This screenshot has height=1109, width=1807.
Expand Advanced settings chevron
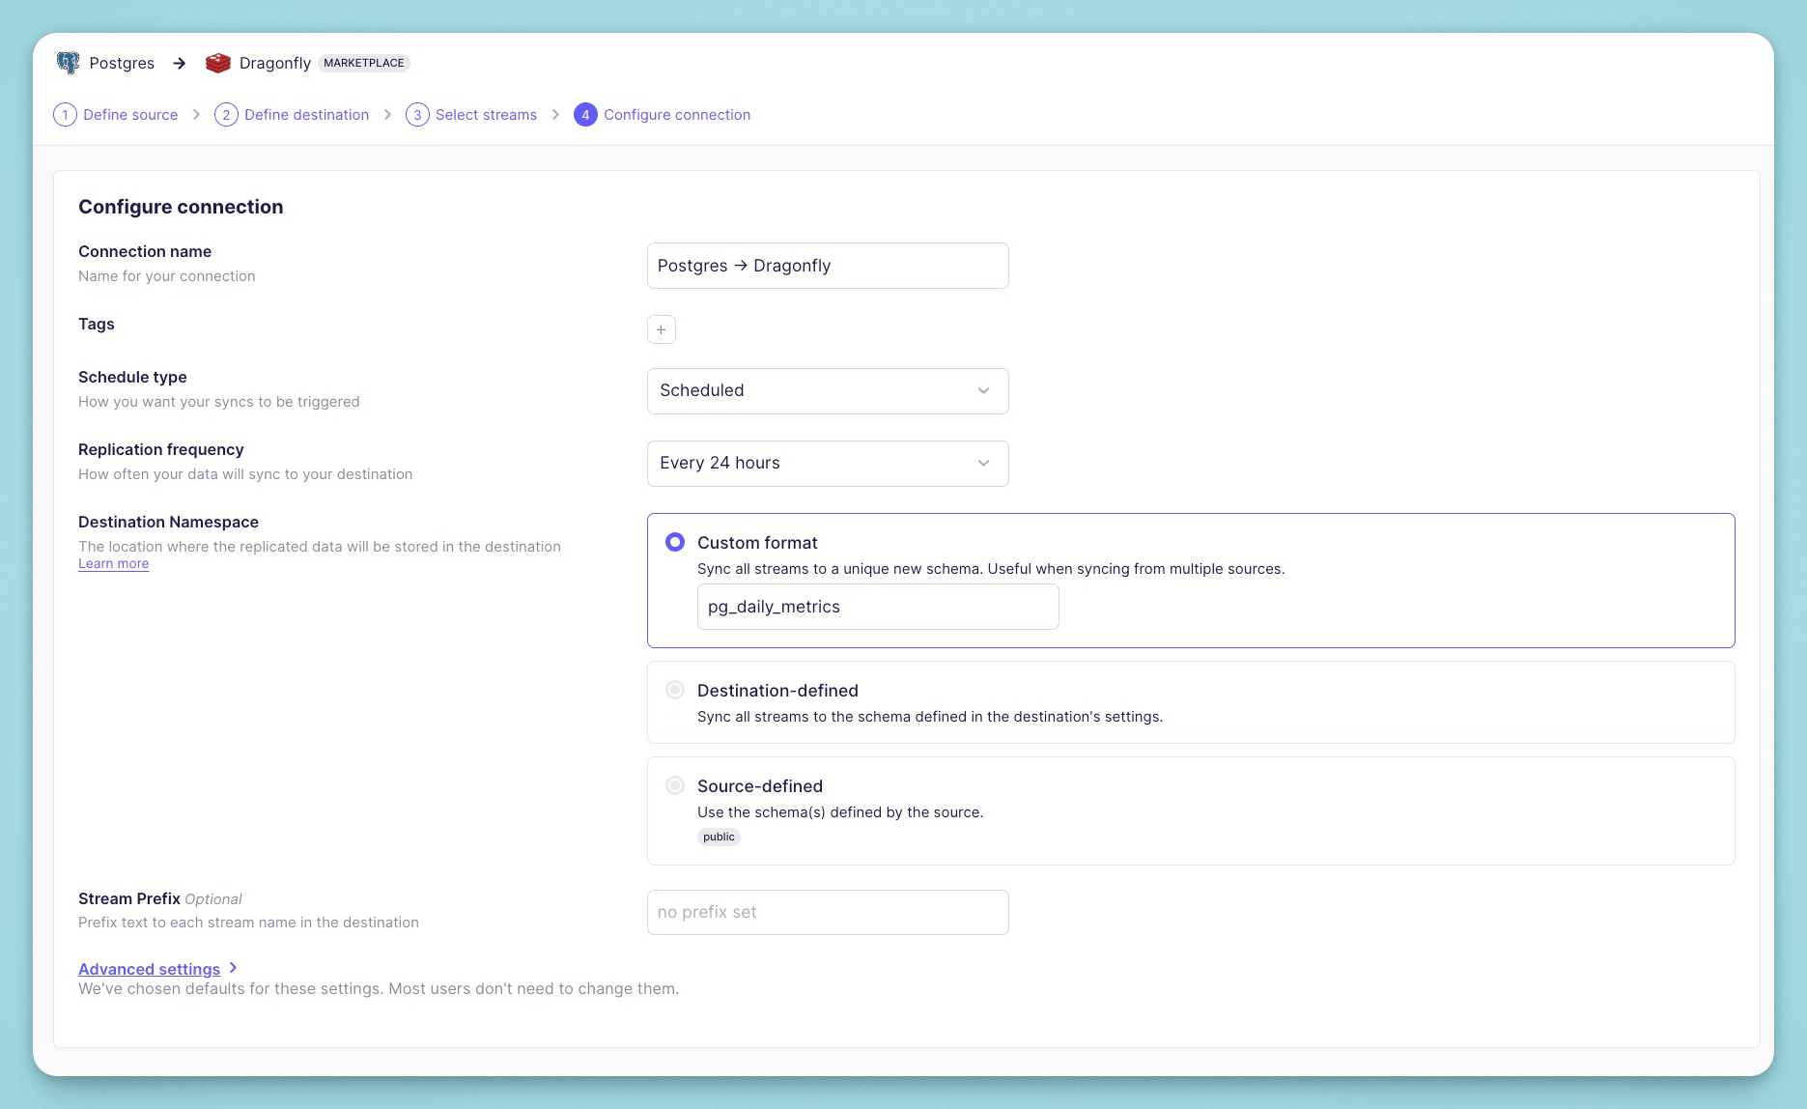click(234, 968)
